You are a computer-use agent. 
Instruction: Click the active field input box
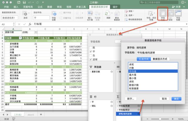pyautogui.click(x=41, y=18)
